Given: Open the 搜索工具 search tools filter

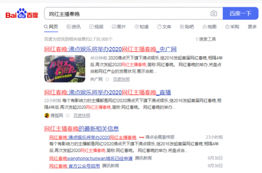Looking at the screenshot, I should click(x=206, y=39).
